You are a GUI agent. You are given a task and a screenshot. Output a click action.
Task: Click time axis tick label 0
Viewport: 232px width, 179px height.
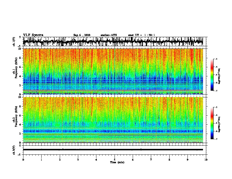tap(23, 160)
